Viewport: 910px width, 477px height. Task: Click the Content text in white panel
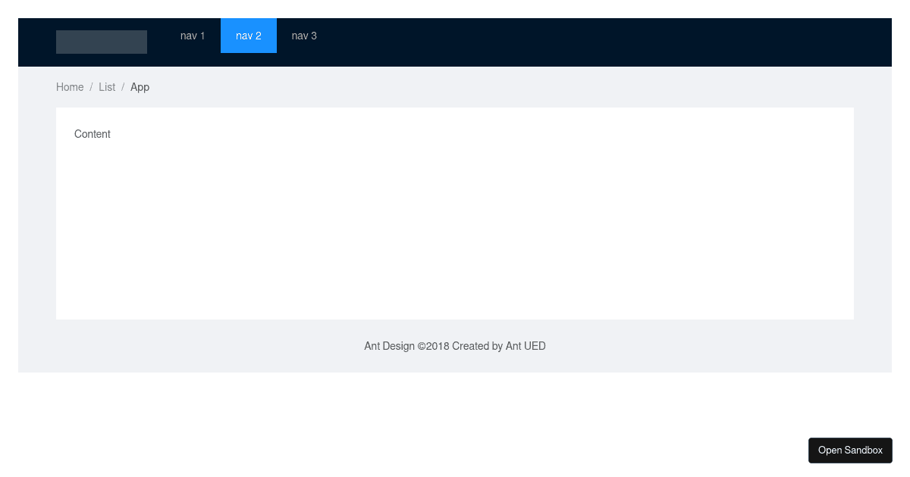(x=93, y=134)
